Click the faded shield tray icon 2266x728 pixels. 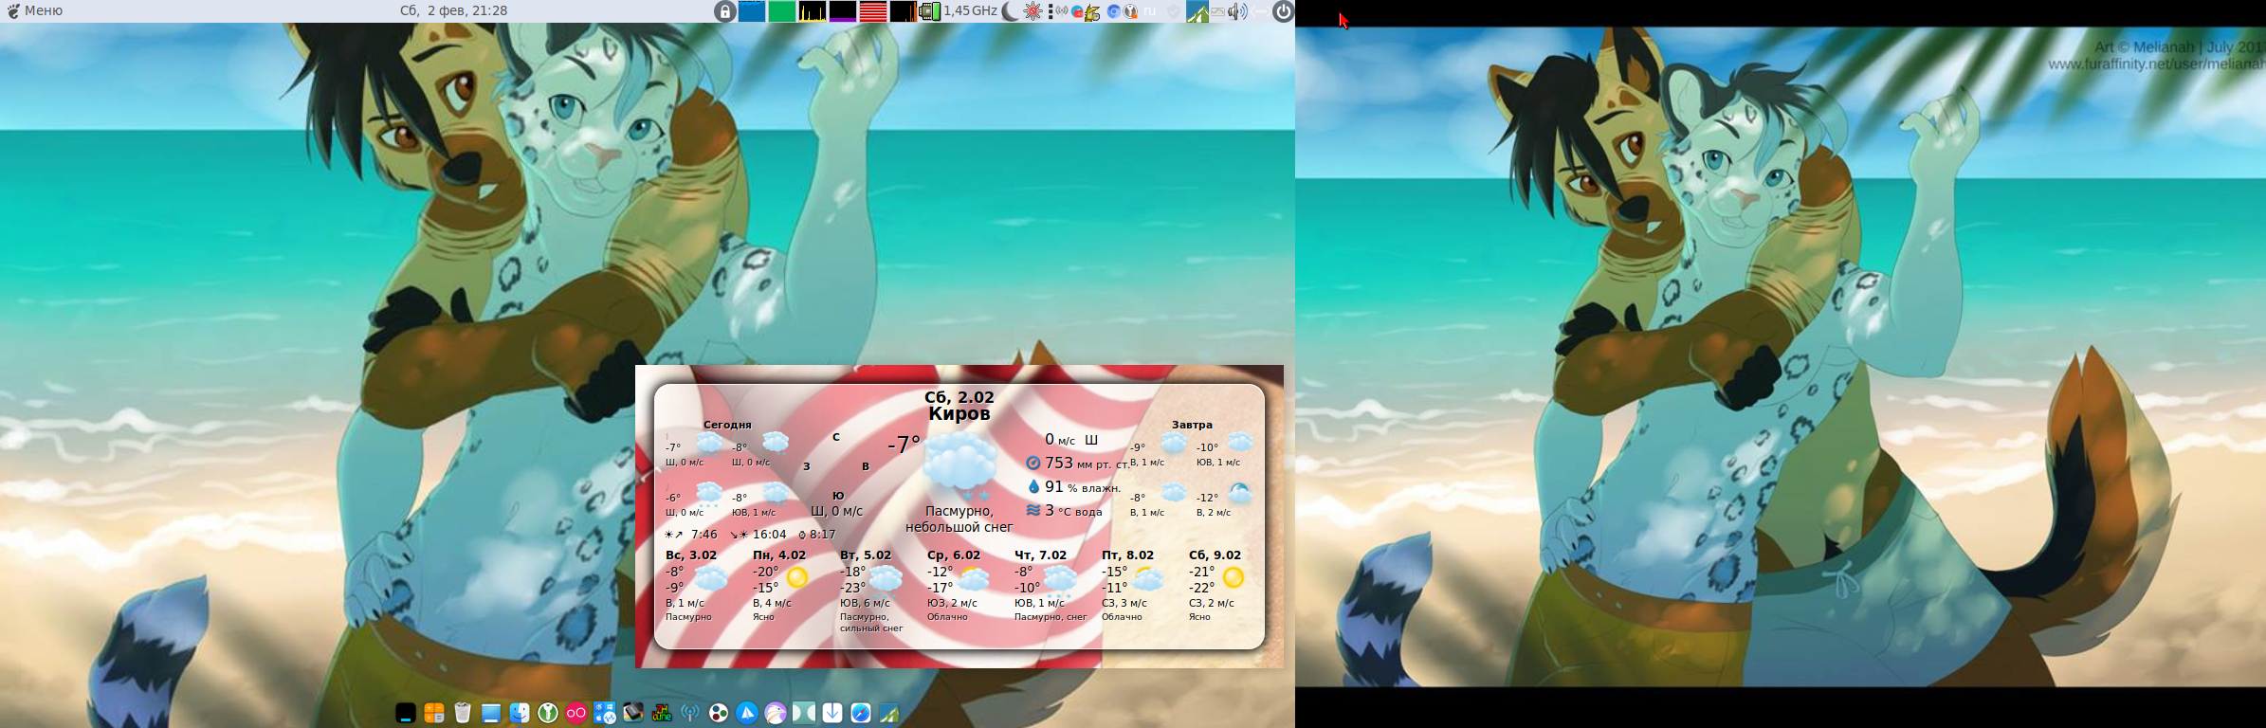[x=1174, y=11]
